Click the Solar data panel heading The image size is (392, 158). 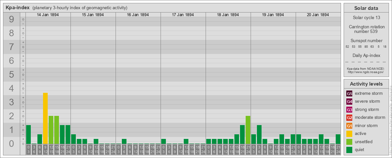coord(366,8)
